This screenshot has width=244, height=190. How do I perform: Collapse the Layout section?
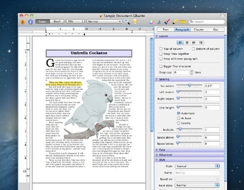point(157,36)
